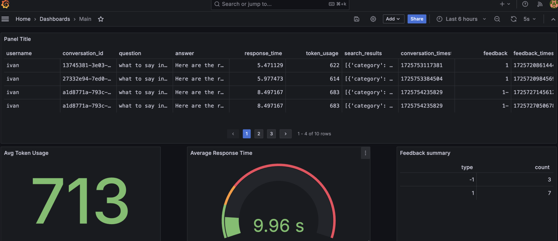Image resolution: width=558 pixels, height=241 pixels.
Task: Expand the Add dropdown button
Action: point(394,19)
